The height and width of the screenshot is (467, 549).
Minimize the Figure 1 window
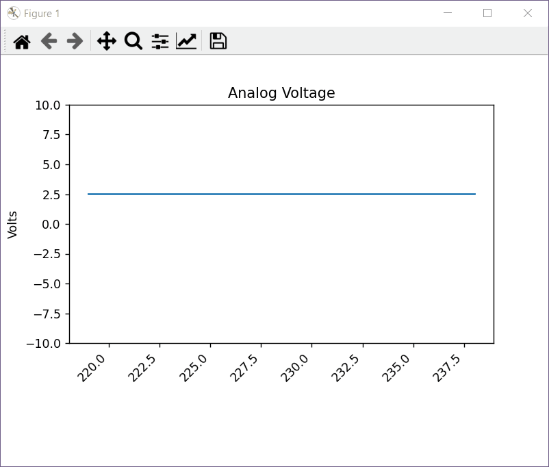click(448, 13)
